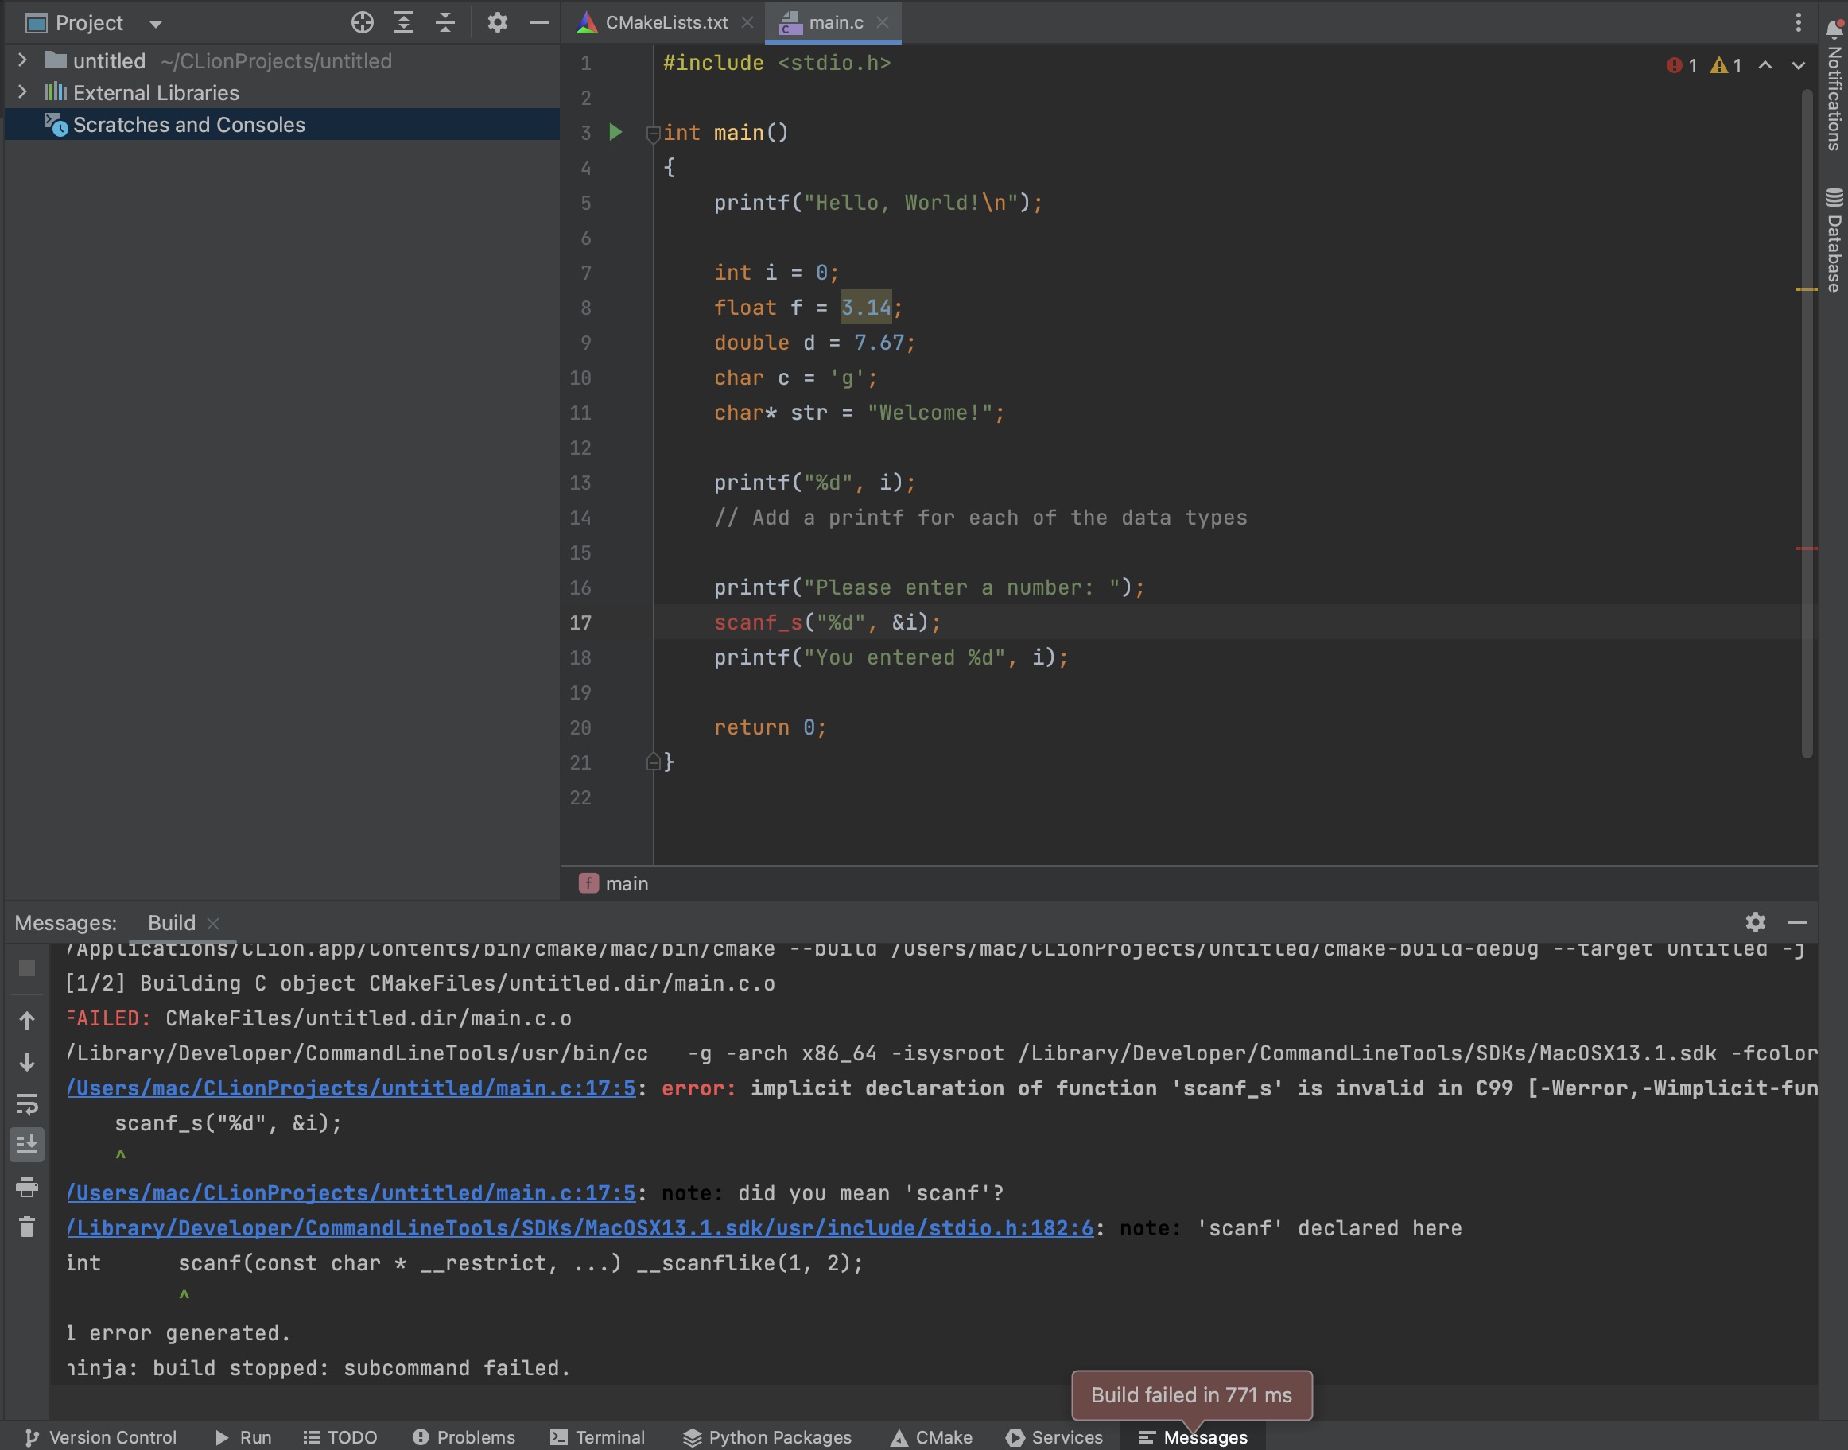Toggle the Notifications side panel
This screenshot has width=1848, height=1450.
(1834, 85)
